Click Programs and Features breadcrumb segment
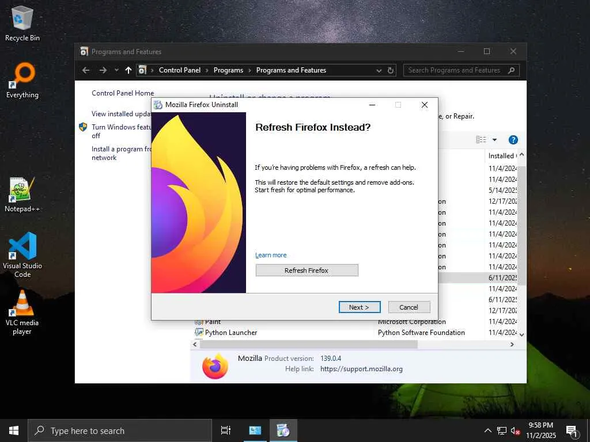The image size is (590, 442). click(x=291, y=70)
